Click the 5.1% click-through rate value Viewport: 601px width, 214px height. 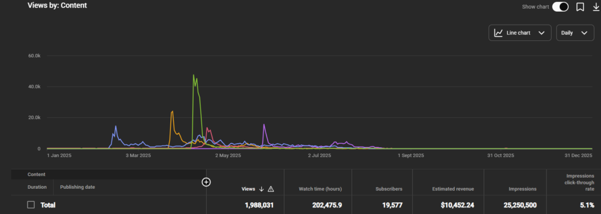tap(587, 205)
